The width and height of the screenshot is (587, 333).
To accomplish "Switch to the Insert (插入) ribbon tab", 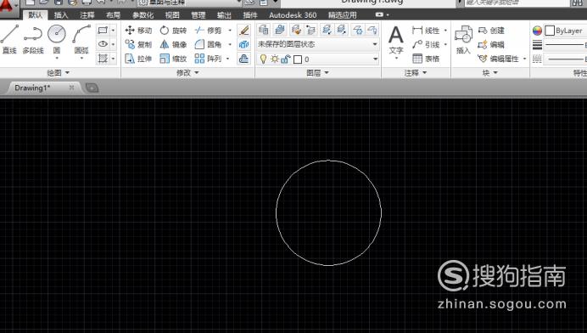I will tap(60, 15).
